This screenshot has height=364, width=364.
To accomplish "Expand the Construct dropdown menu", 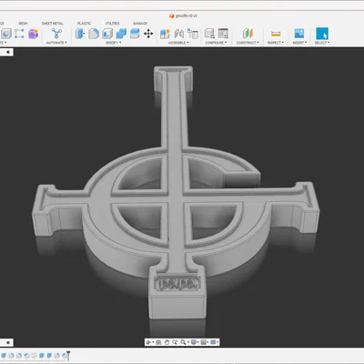I will 248,43.
